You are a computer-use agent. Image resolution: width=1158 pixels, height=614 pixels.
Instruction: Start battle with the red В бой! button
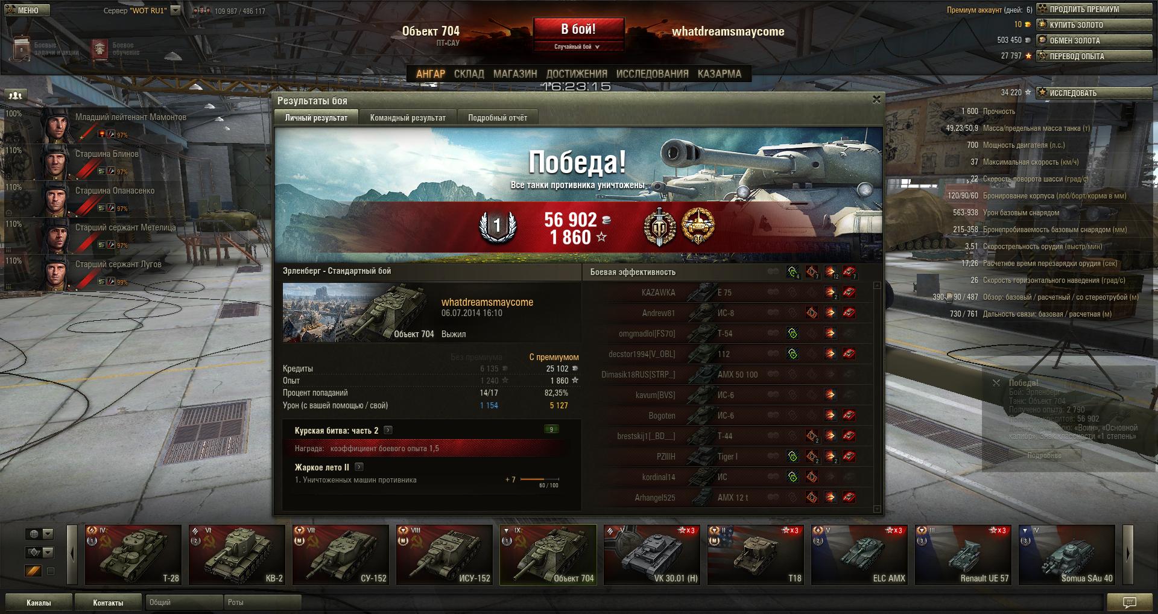[x=578, y=29]
